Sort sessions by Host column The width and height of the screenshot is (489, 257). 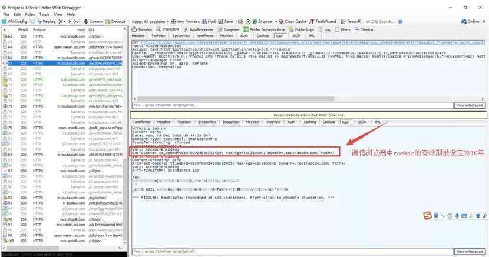tap(81, 29)
